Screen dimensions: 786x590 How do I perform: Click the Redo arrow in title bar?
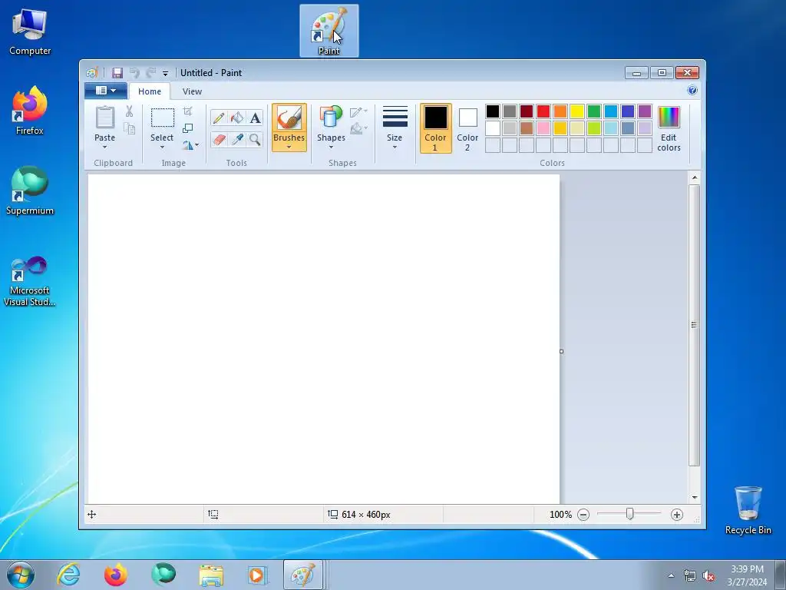[x=151, y=73]
